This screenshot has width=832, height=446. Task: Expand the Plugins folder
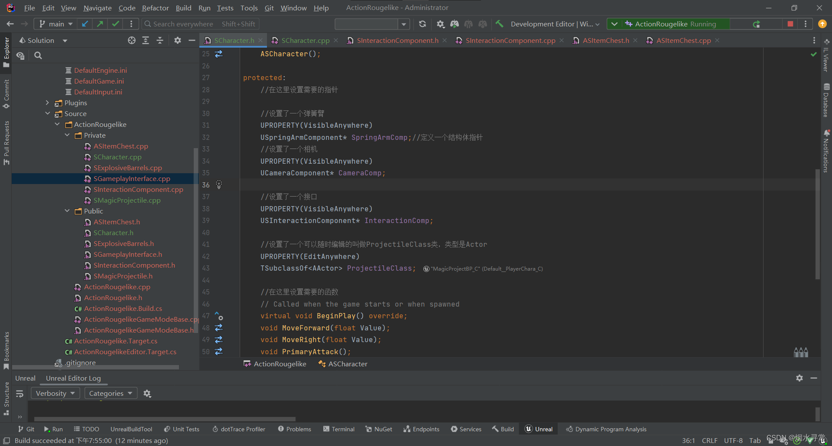[48, 103]
